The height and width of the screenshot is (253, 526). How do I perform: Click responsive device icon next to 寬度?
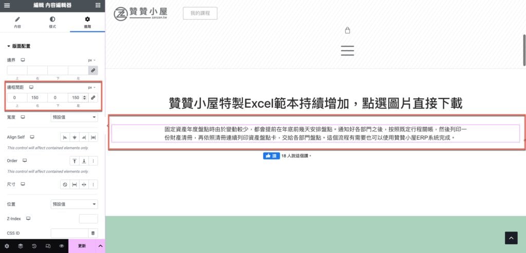point(23,117)
